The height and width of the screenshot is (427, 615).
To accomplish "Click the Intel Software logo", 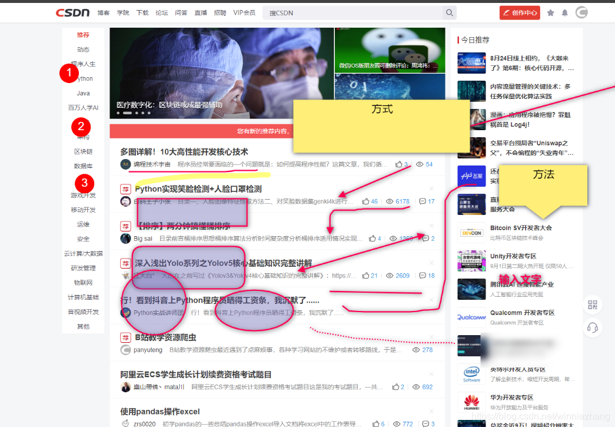I will 471,374.
